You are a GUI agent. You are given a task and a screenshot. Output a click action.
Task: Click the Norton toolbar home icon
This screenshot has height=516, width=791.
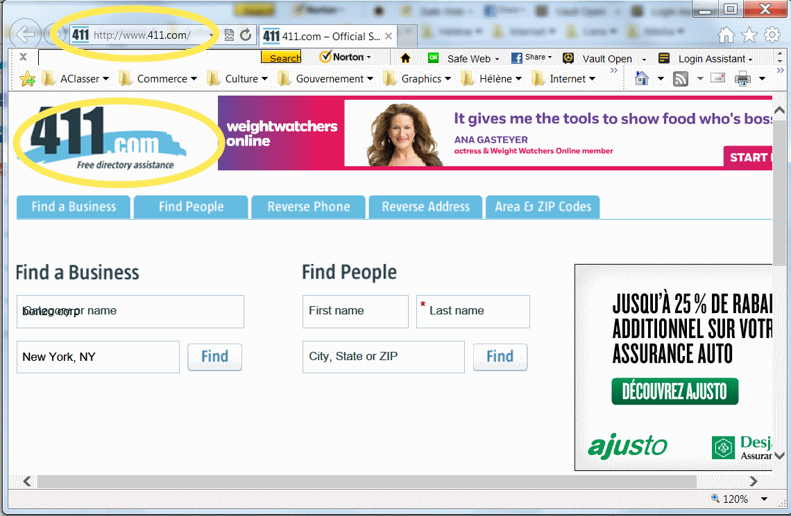pyautogui.click(x=405, y=58)
